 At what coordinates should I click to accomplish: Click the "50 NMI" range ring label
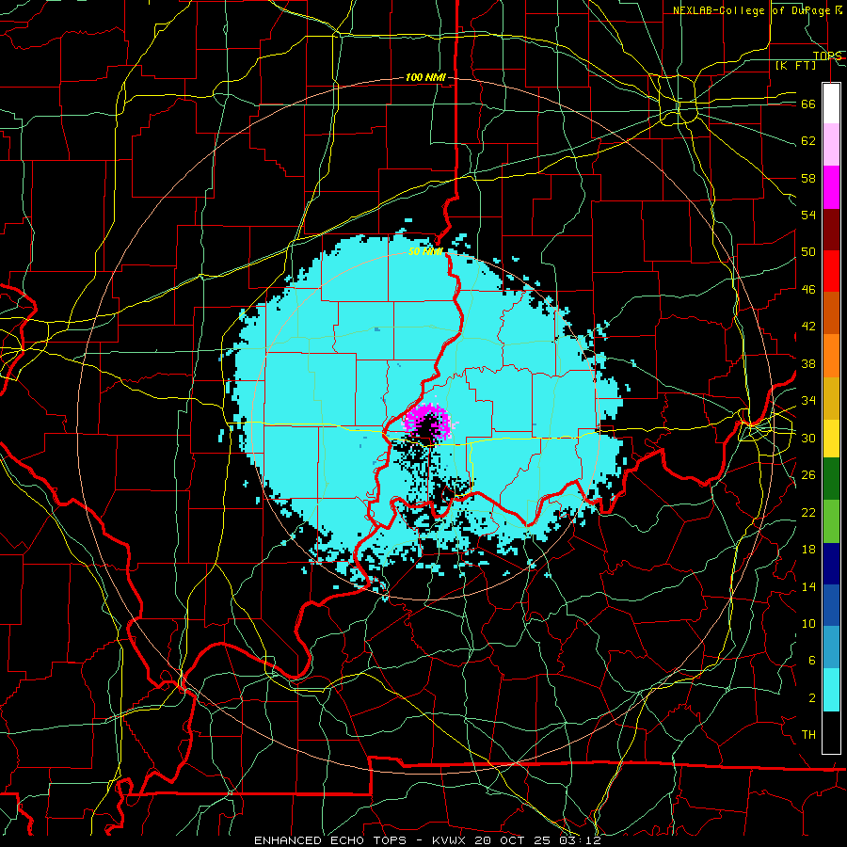pyautogui.click(x=425, y=251)
